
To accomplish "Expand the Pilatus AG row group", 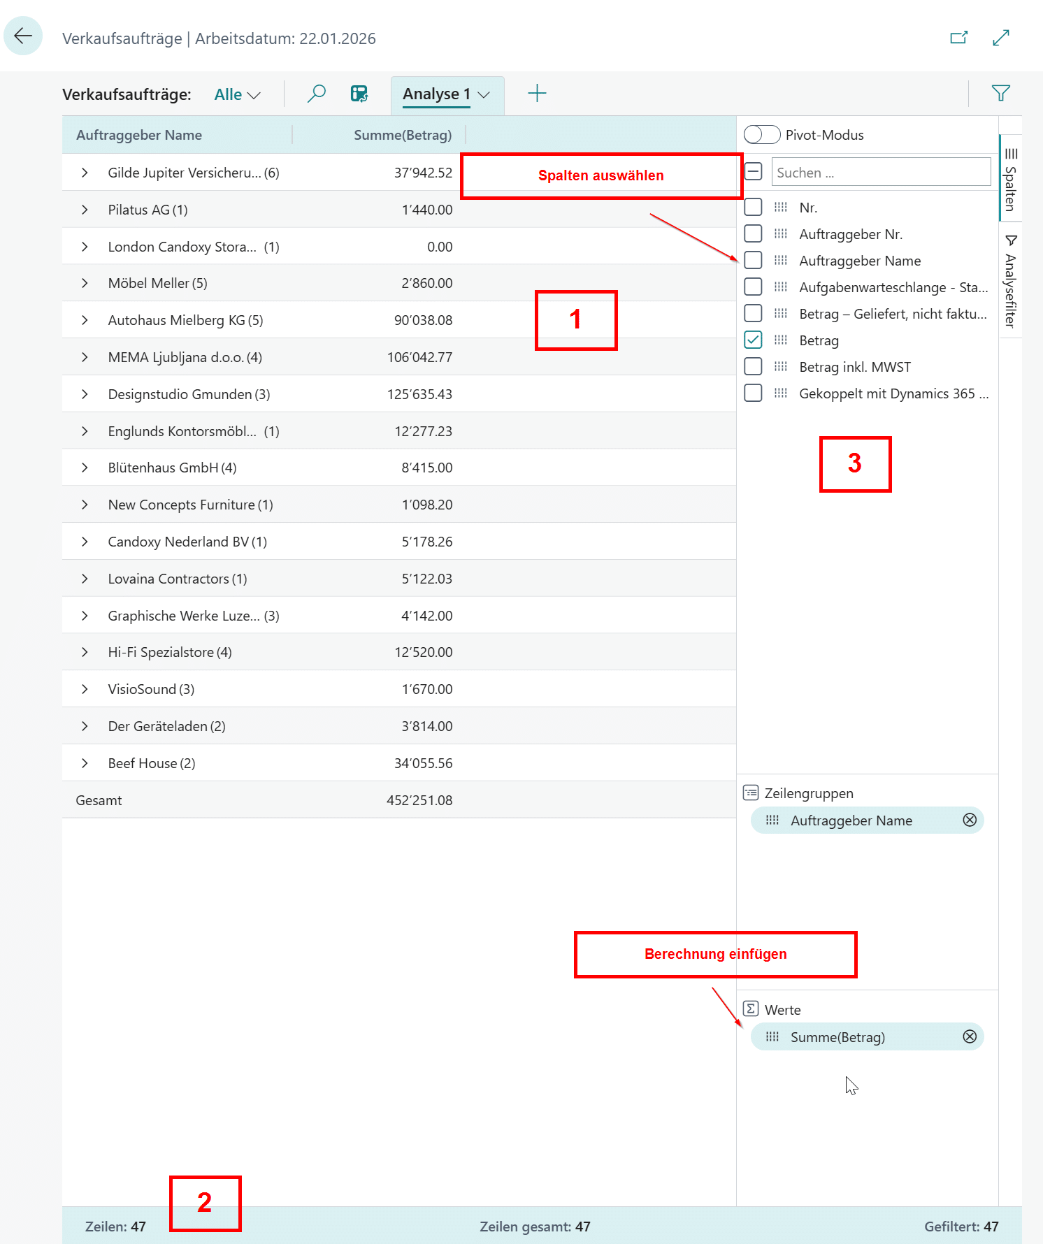I will pyautogui.click(x=85, y=210).
